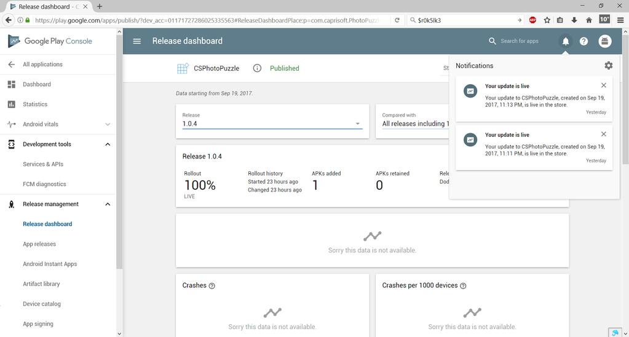Click the Search for apps field
Viewport: 629px width, 337px height.
(x=520, y=41)
